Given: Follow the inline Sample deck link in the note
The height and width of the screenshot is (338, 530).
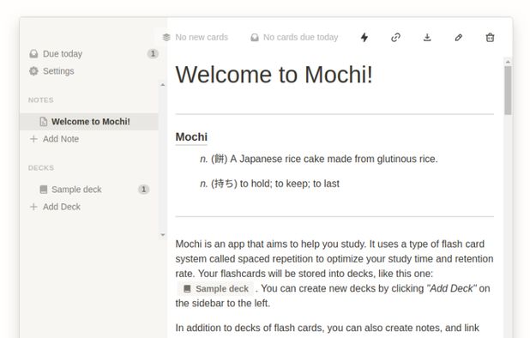Looking at the screenshot, I should pyautogui.click(x=215, y=288).
